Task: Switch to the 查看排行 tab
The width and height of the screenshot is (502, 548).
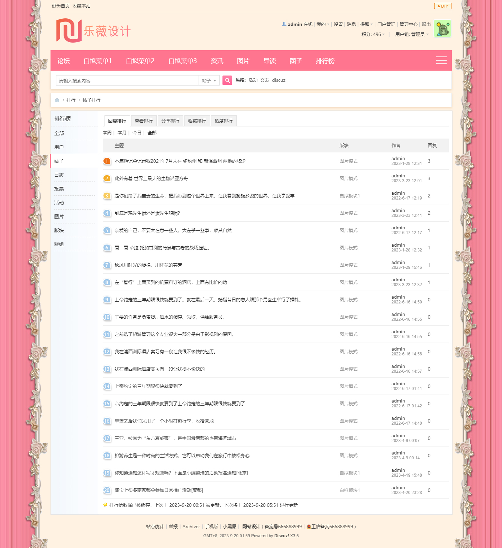Action: (x=144, y=121)
